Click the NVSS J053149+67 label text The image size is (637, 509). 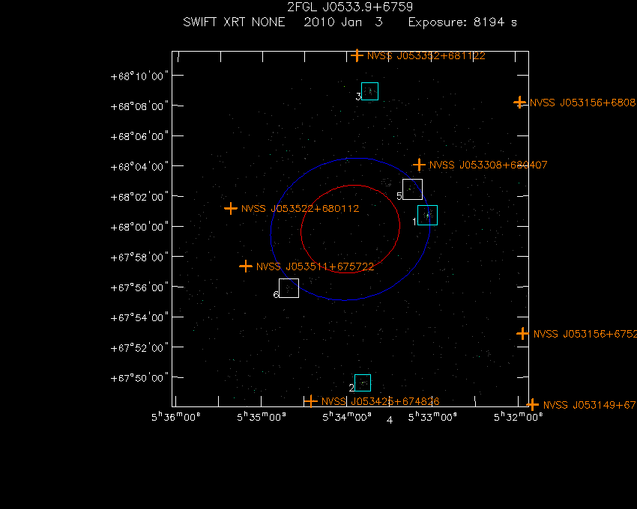point(590,405)
